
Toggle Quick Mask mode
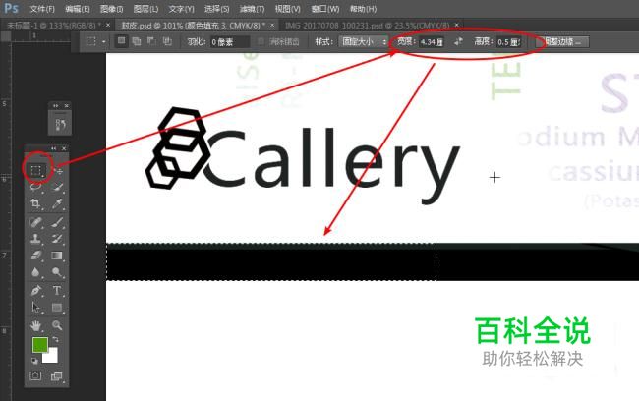[35, 376]
